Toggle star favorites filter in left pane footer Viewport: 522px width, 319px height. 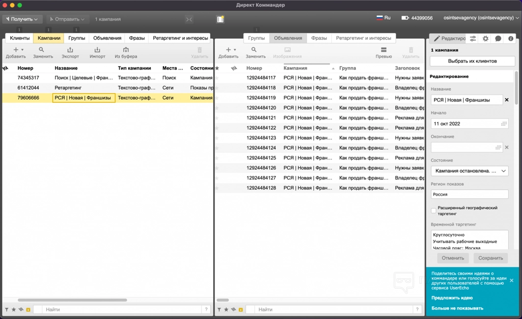tap(14, 310)
